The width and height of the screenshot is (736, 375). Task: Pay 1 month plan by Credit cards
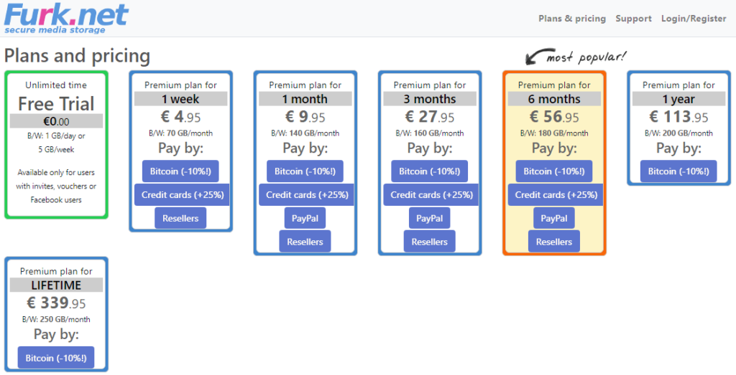307,195
